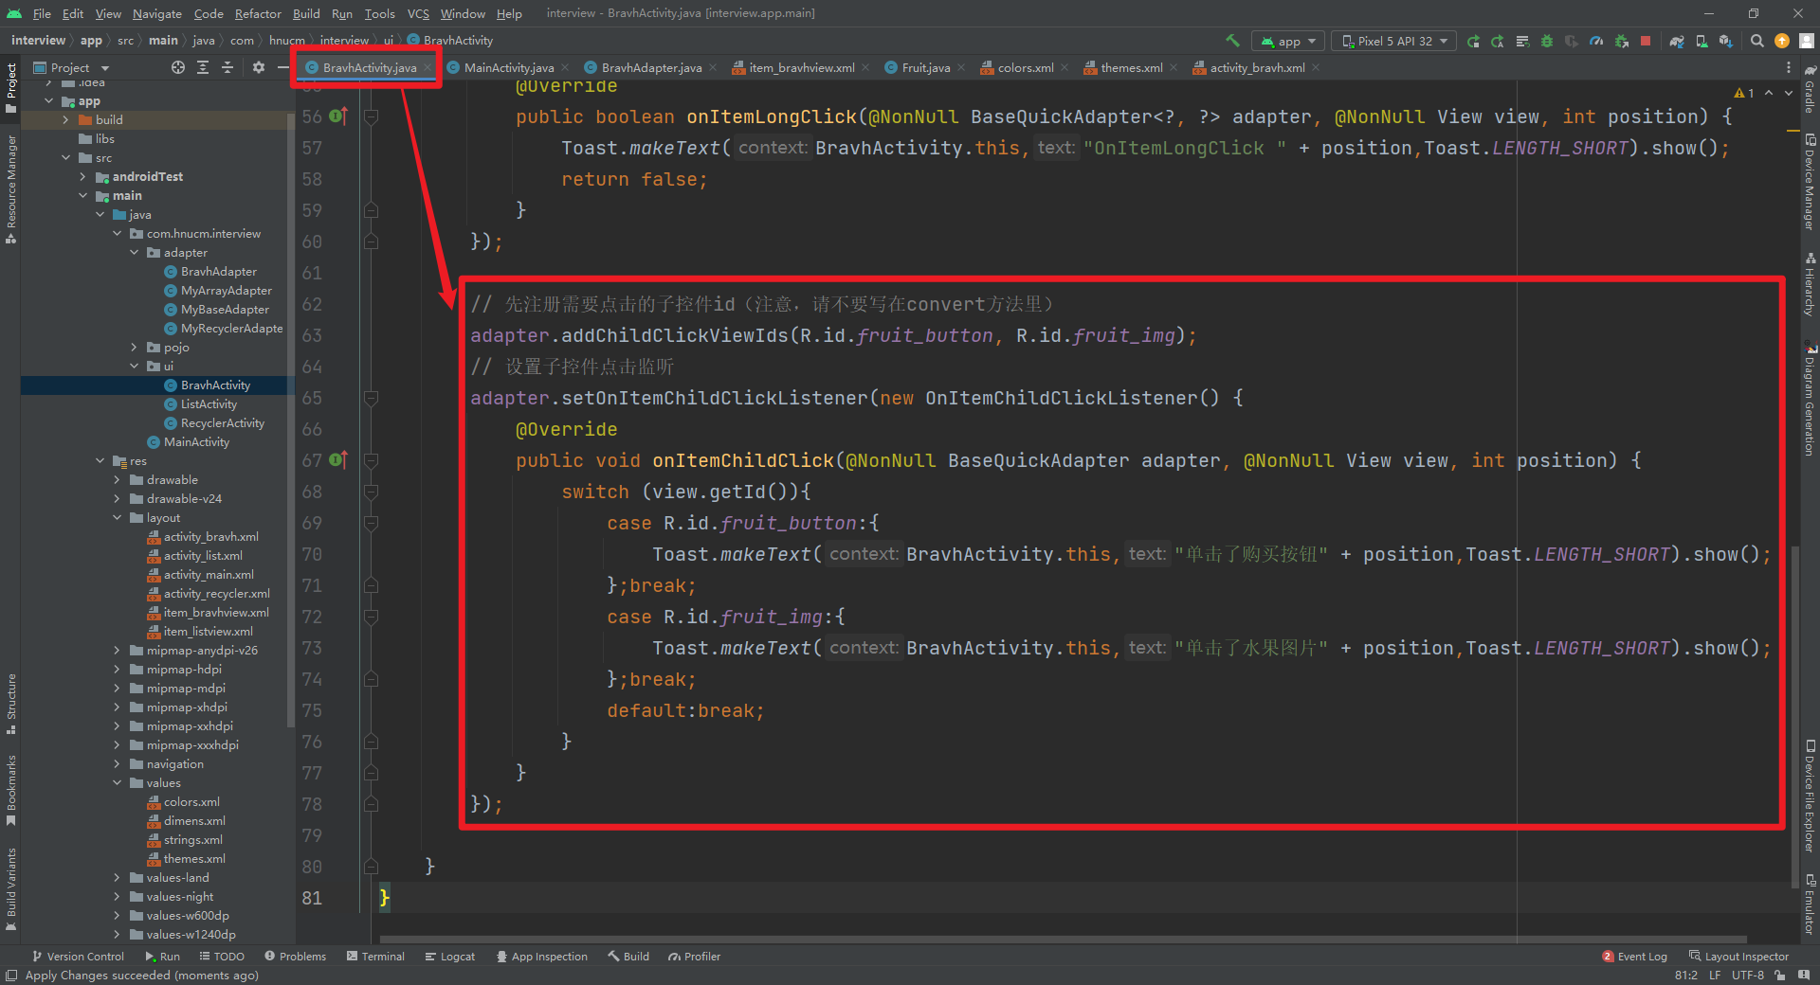Click Collapse All in Project panel

[x=227, y=67]
